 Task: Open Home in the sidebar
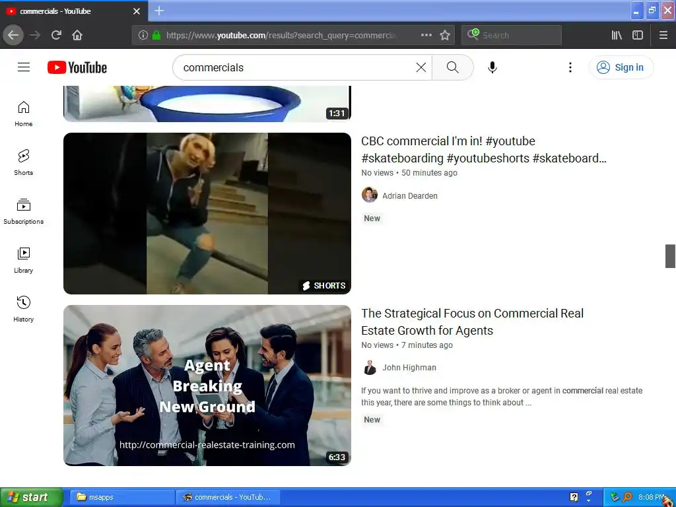(x=24, y=114)
